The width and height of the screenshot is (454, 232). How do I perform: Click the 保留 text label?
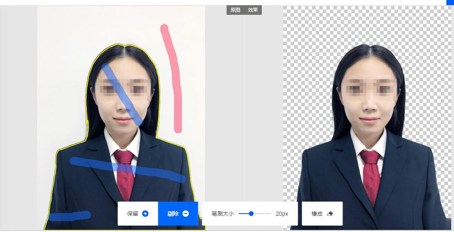[x=132, y=213]
